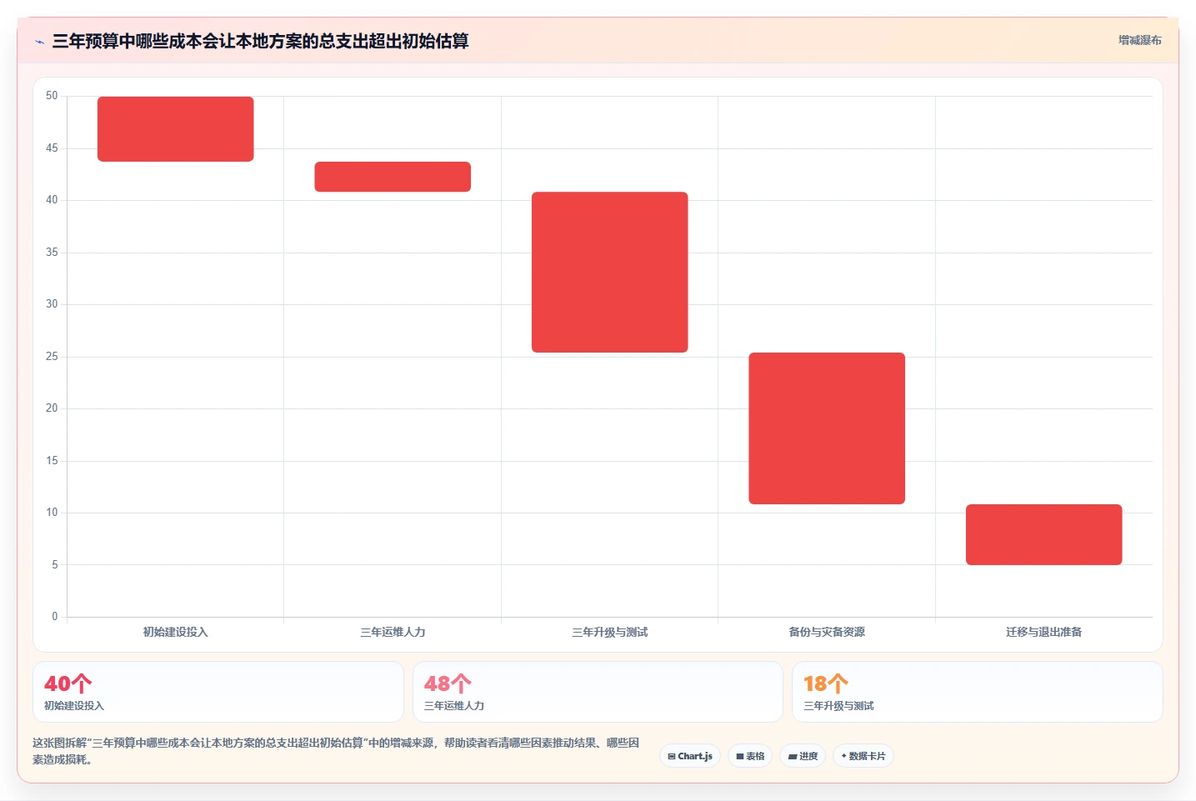Click the y-axis value 50
The width and height of the screenshot is (1196, 801).
pos(52,96)
